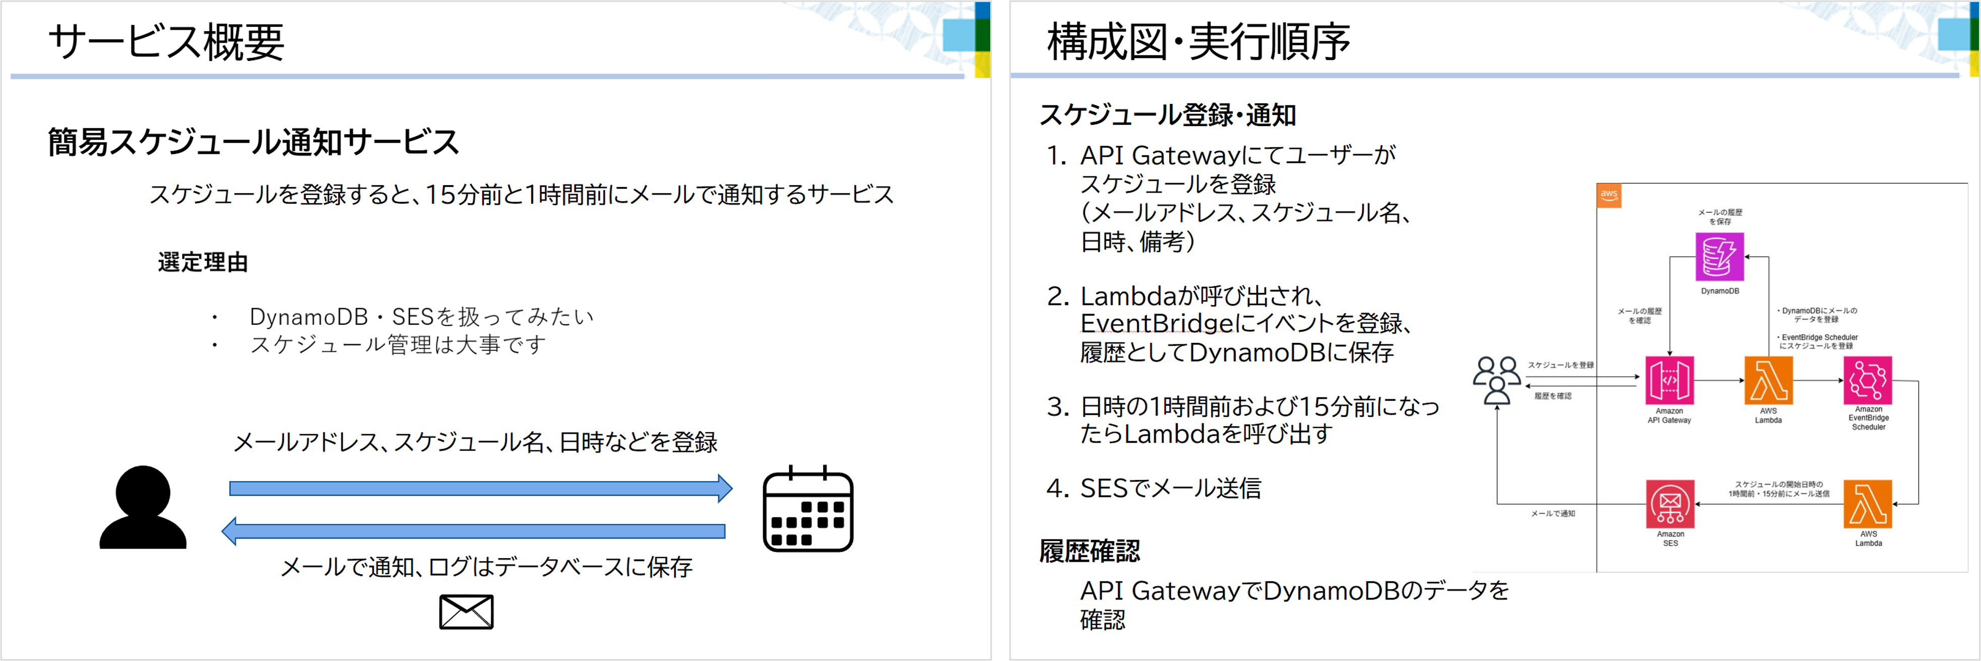Click the サービス概要 slide title
The image size is (1981, 661).
(166, 41)
